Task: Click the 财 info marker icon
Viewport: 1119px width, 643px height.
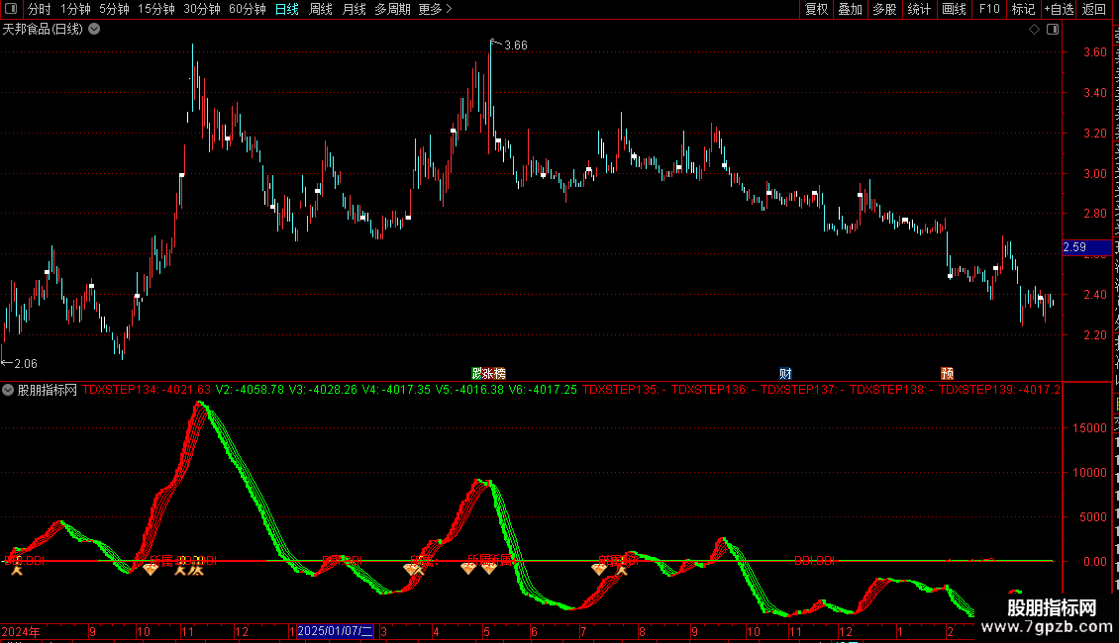Action: click(x=785, y=374)
